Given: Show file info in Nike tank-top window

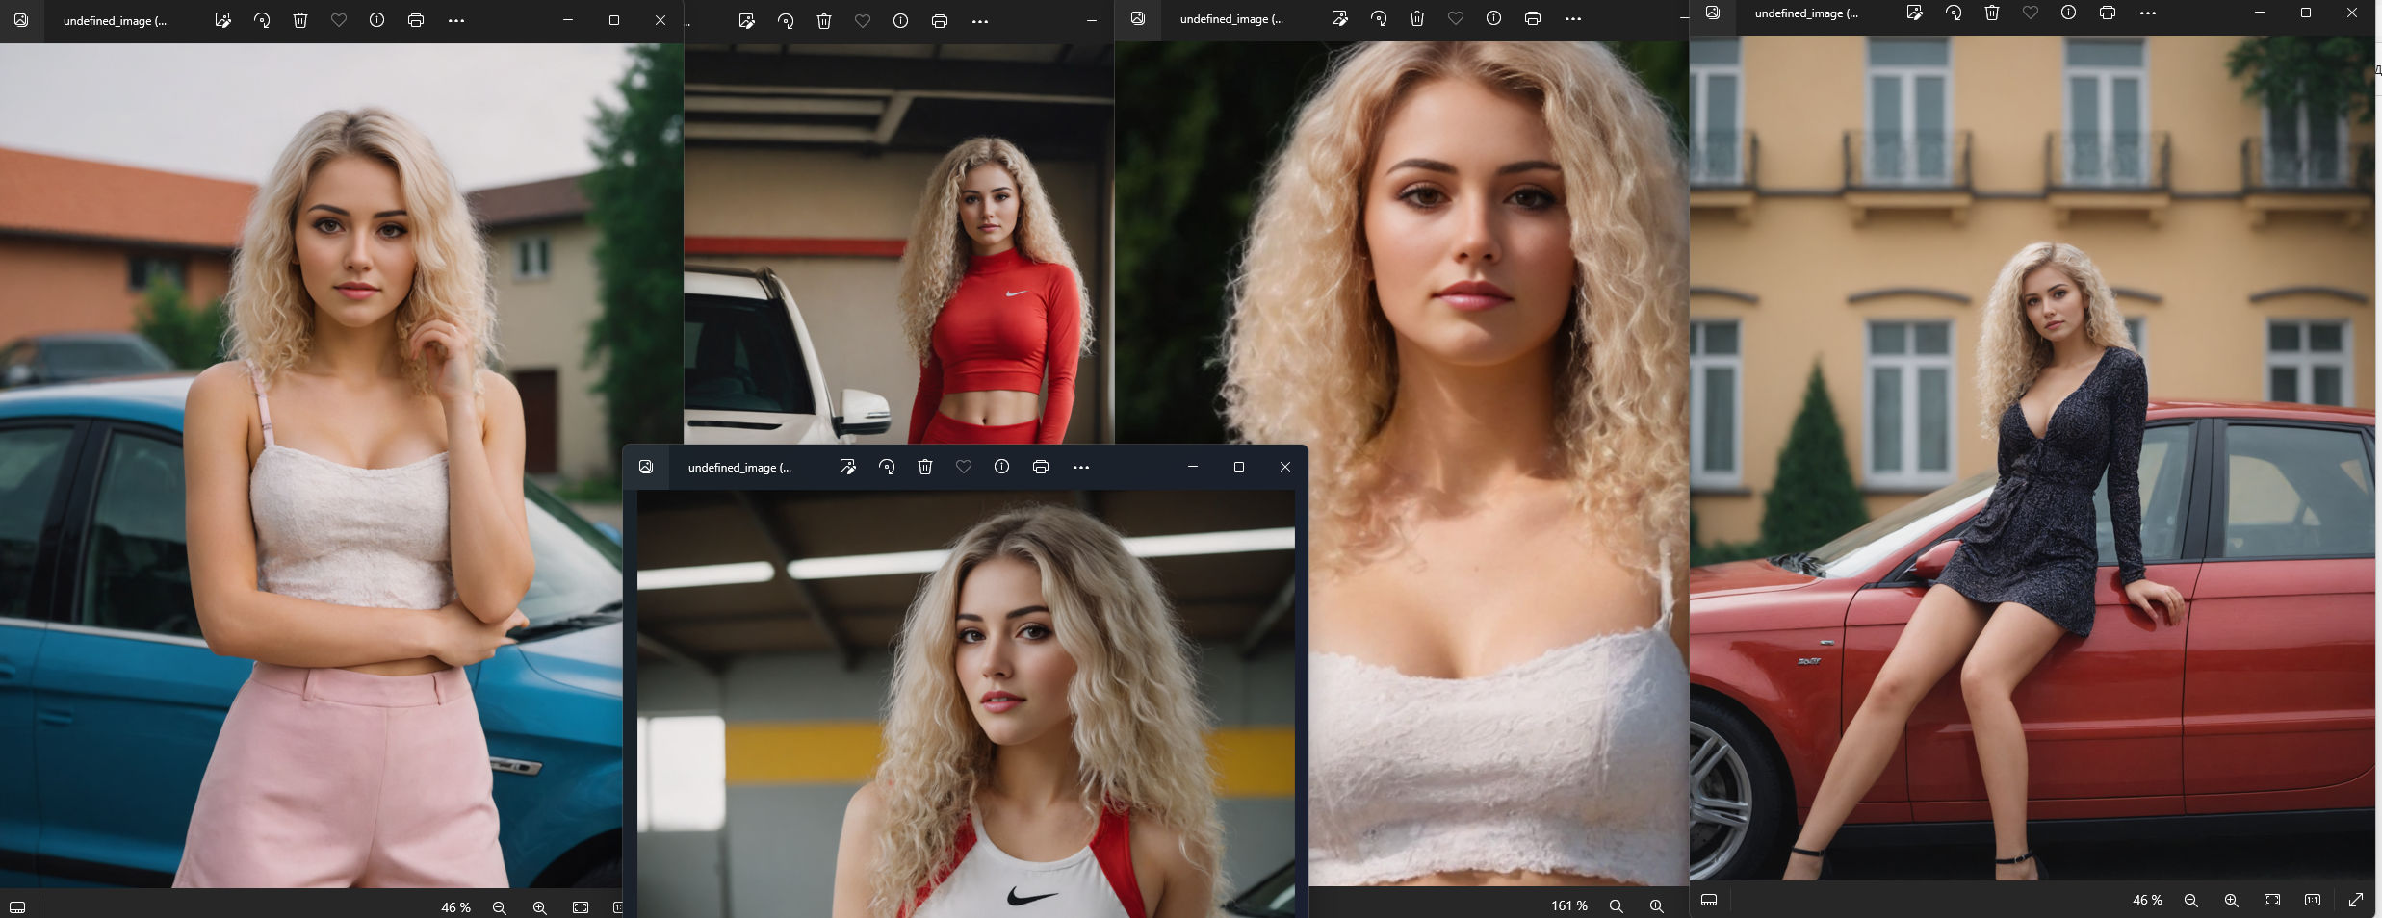Looking at the screenshot, I should tap(1002, 467).
